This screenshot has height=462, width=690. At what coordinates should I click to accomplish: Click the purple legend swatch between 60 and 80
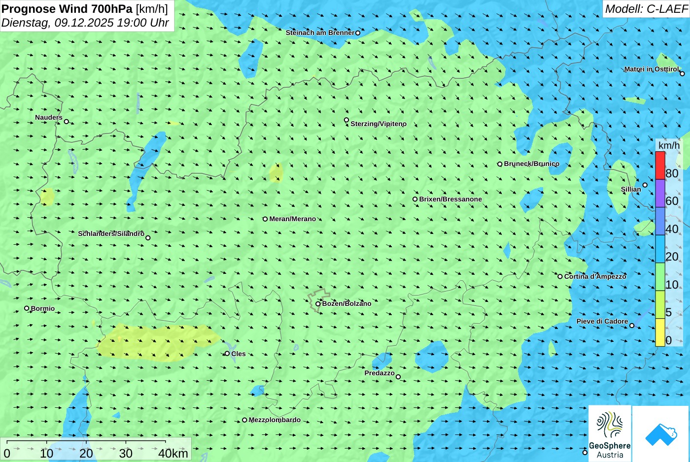tap(660, 193)
